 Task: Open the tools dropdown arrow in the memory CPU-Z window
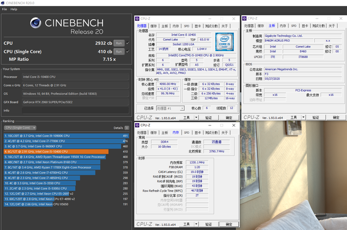click(196, 224)
